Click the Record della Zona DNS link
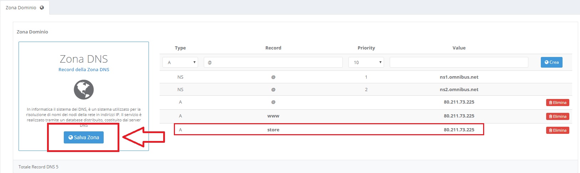This screenshot has height=173, width=580. point(84,70)
